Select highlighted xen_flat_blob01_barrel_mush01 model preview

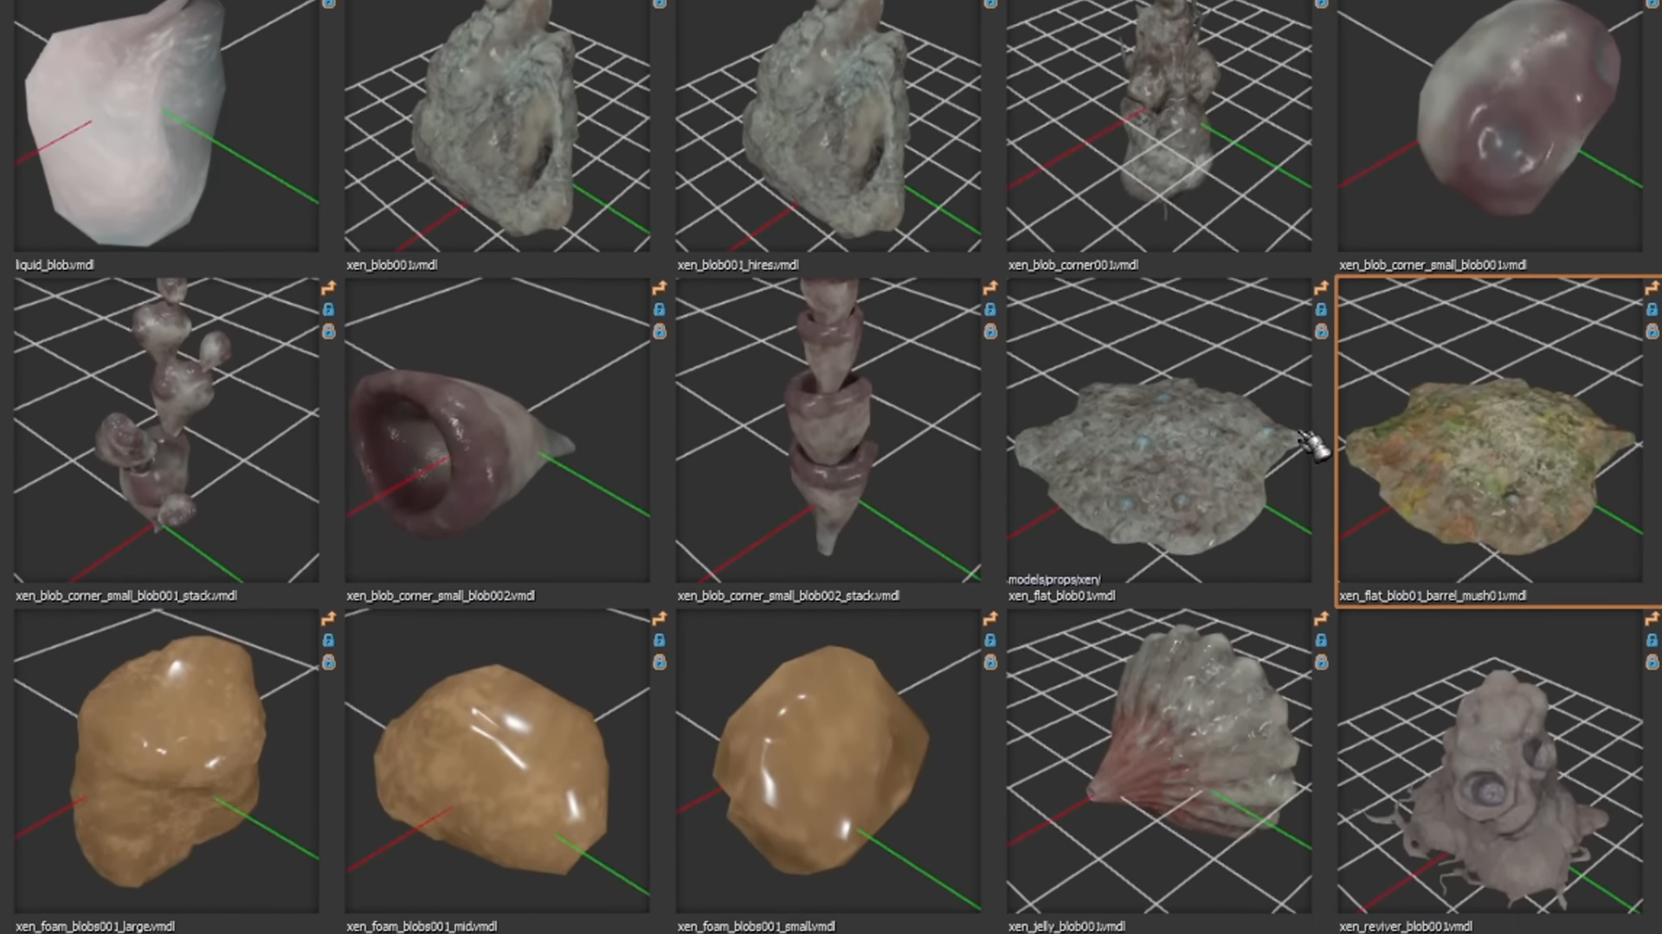[x=1489, y=430]
